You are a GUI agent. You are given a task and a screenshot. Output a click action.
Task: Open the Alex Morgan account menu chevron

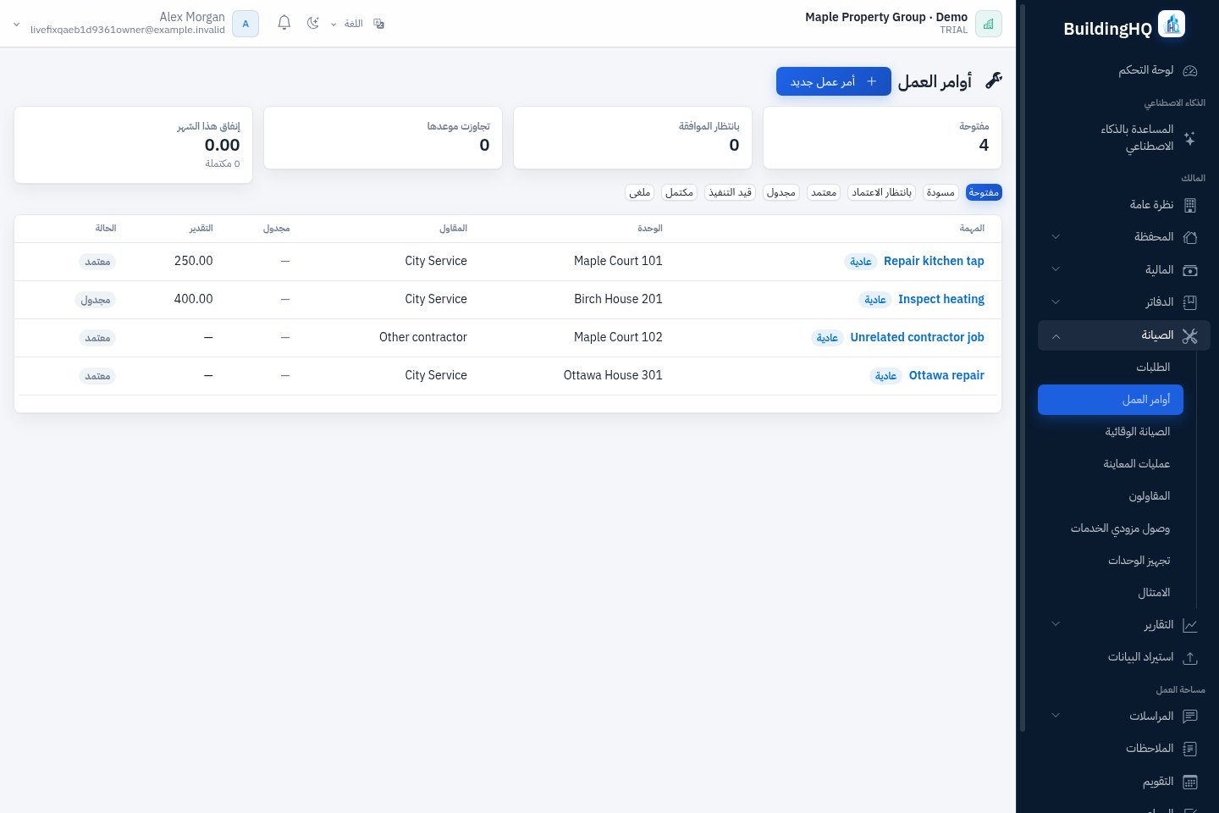click(x=16, y=25)
